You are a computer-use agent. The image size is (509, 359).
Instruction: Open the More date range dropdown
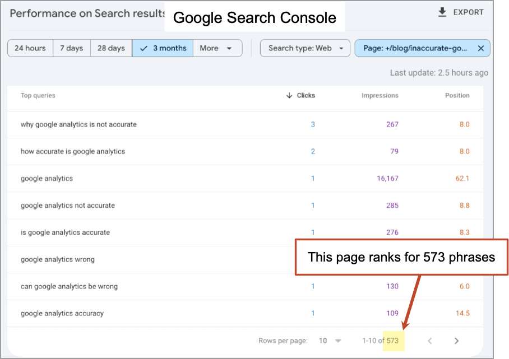218,48
